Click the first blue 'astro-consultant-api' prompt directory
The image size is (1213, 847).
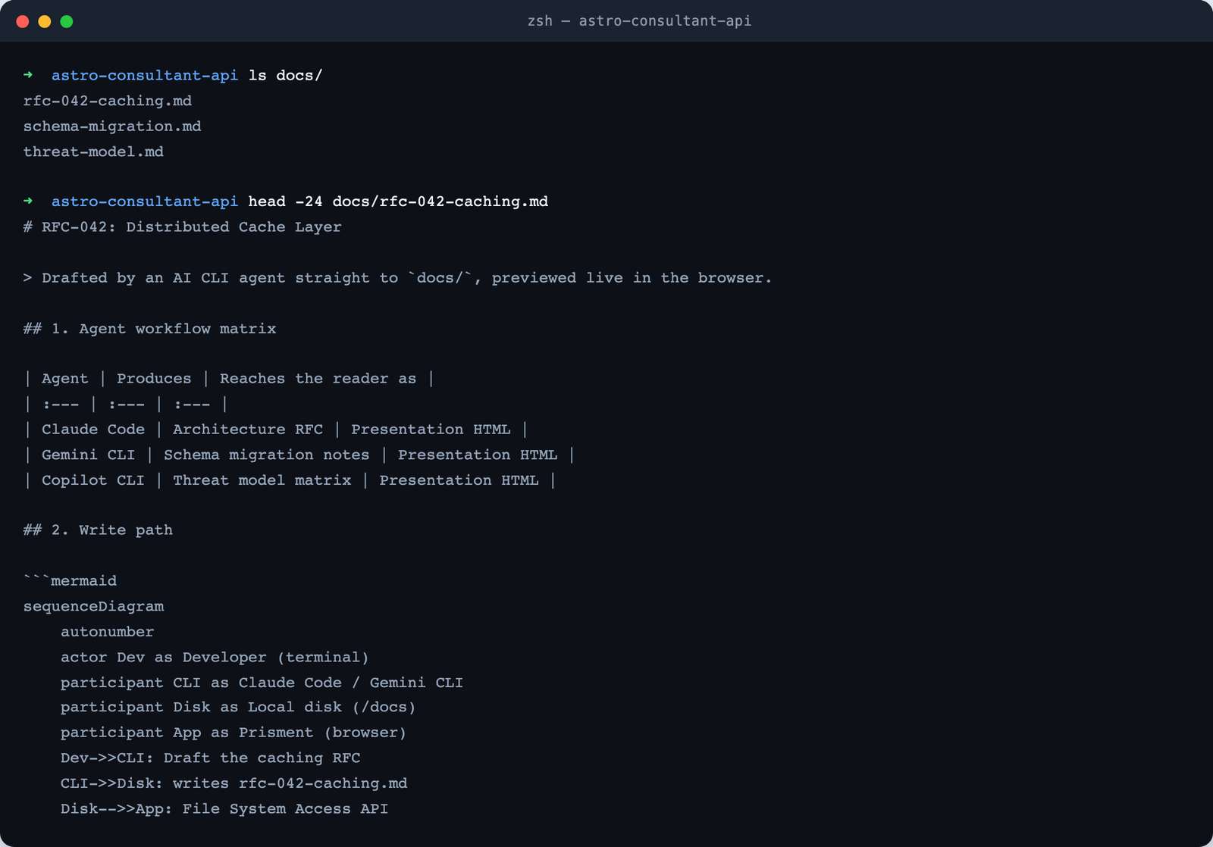point(145,75)
